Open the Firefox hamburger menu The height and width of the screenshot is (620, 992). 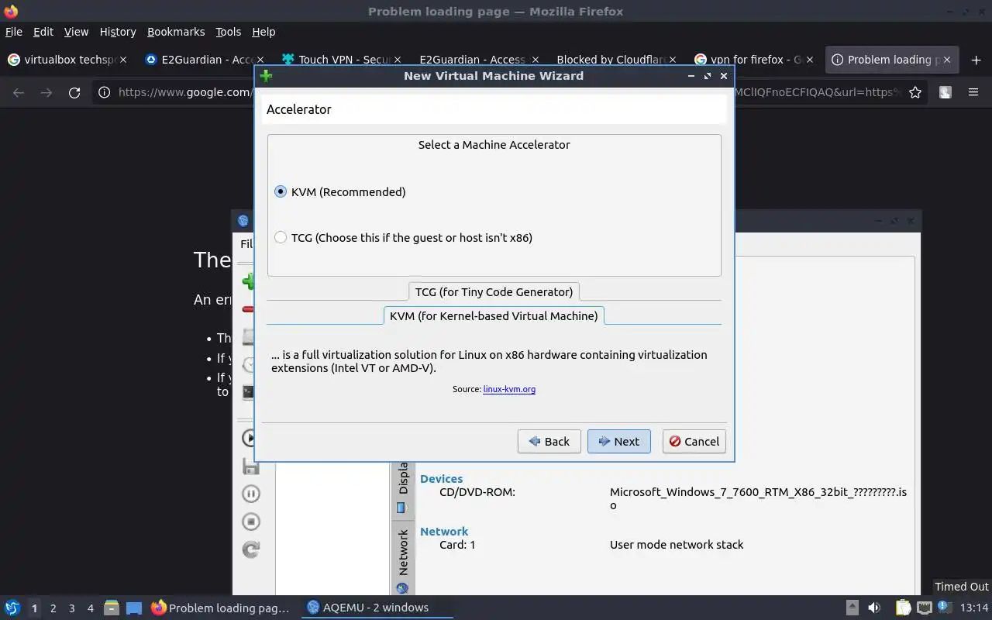[x=973, y=92]
